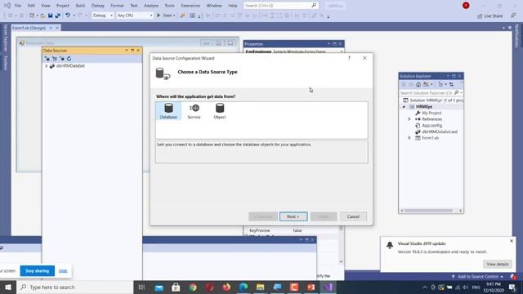
Task: Select the Object data source type
Action: 220,111
